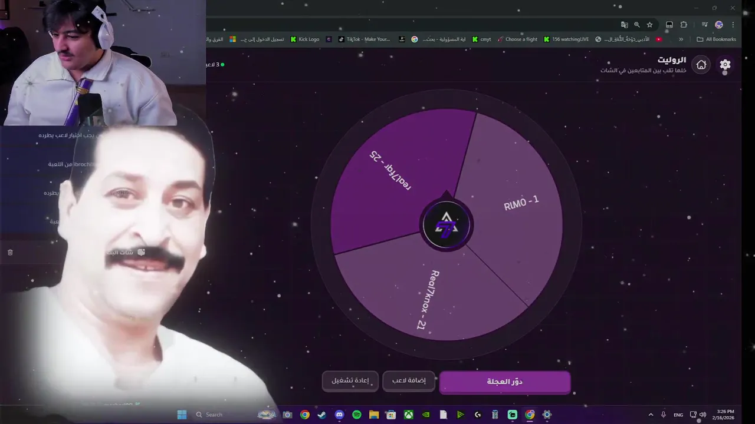Spin the wheel with دوّر العجلة button

(x=505, y=382)
